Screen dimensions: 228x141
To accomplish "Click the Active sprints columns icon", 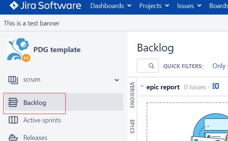I will coord(13,120).
